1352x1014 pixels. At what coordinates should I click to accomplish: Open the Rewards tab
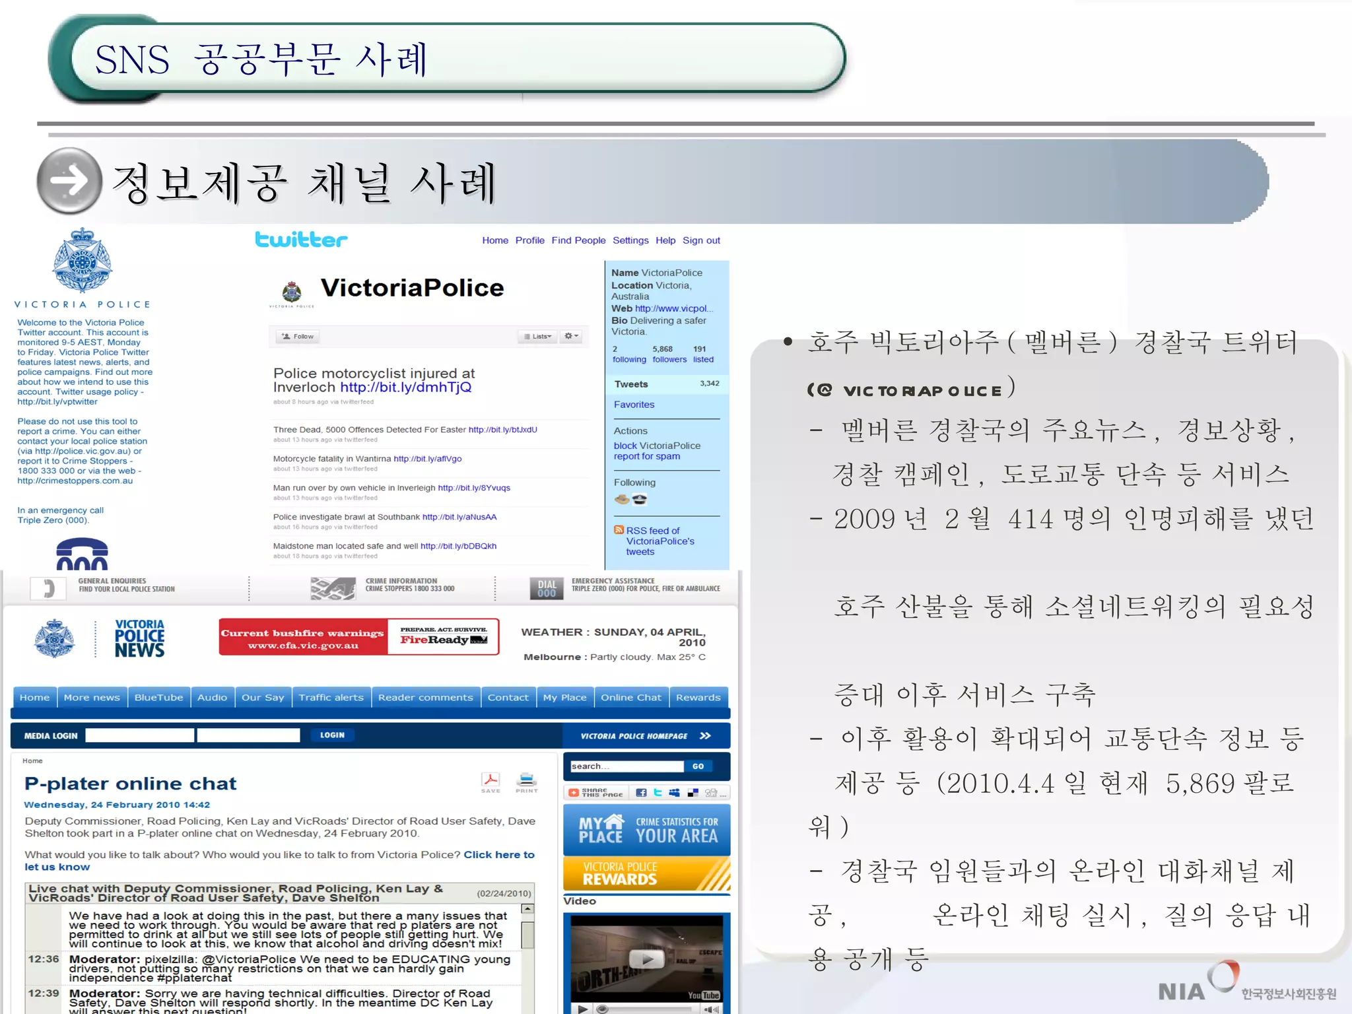tap(698, 697)
